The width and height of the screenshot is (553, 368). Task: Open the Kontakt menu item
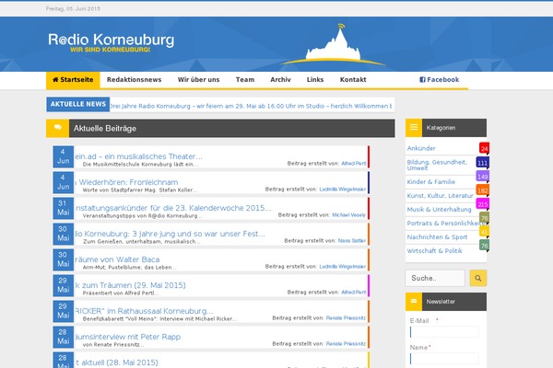[353, 80]
